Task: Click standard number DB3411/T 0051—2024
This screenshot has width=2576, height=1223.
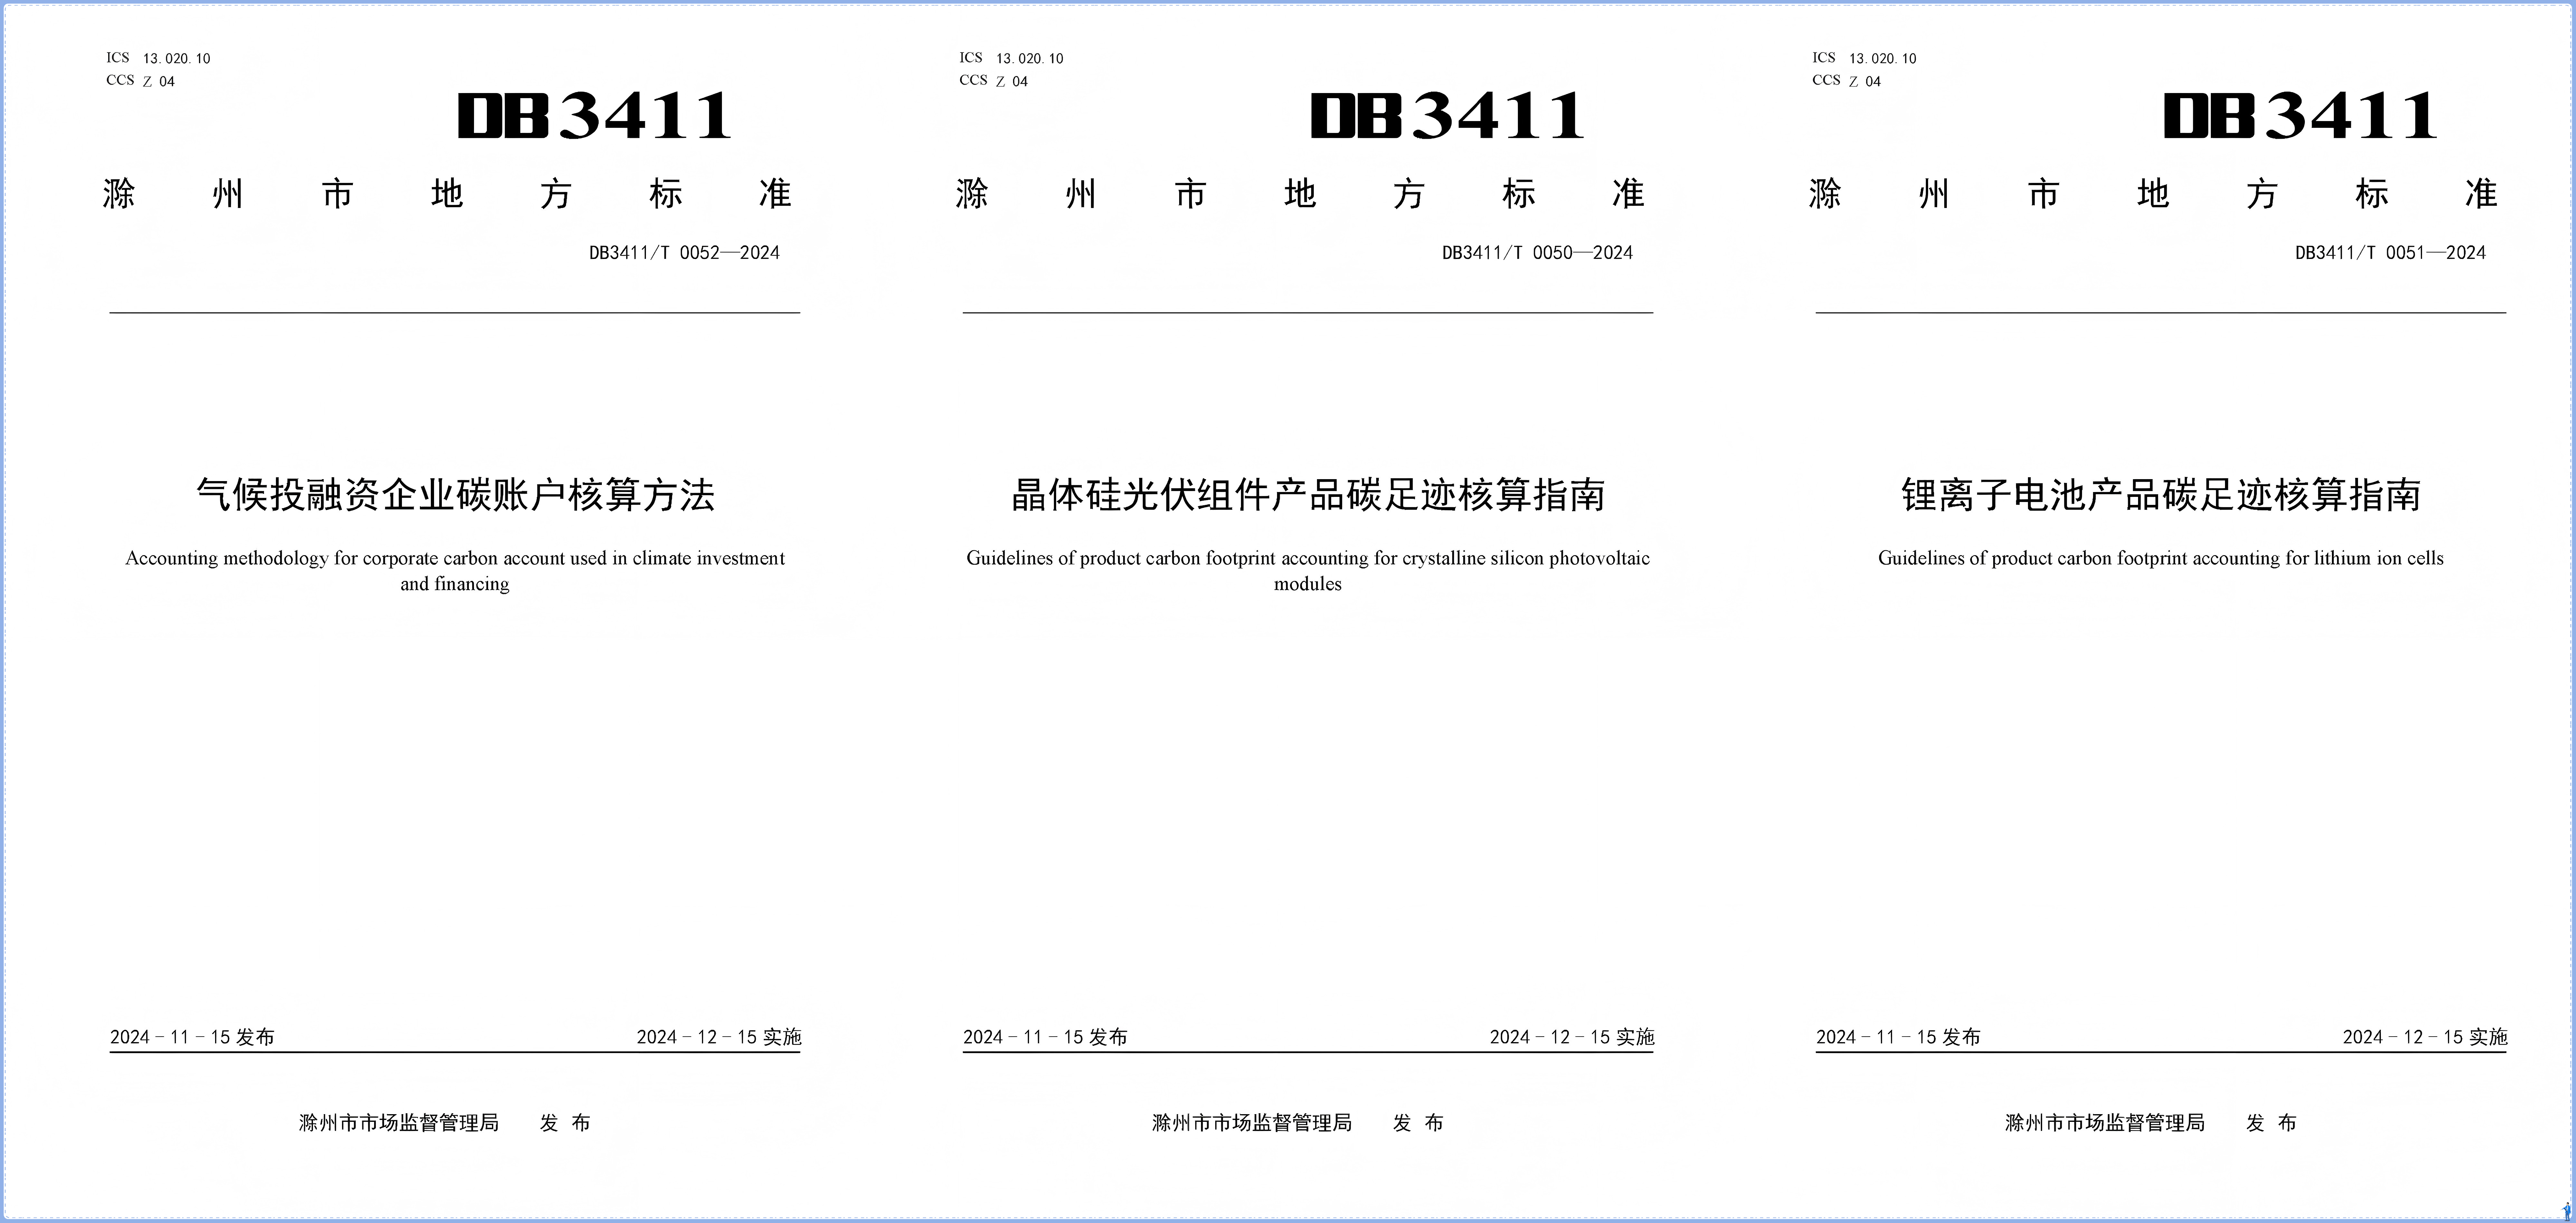Action: click(x=2390, y=253)
